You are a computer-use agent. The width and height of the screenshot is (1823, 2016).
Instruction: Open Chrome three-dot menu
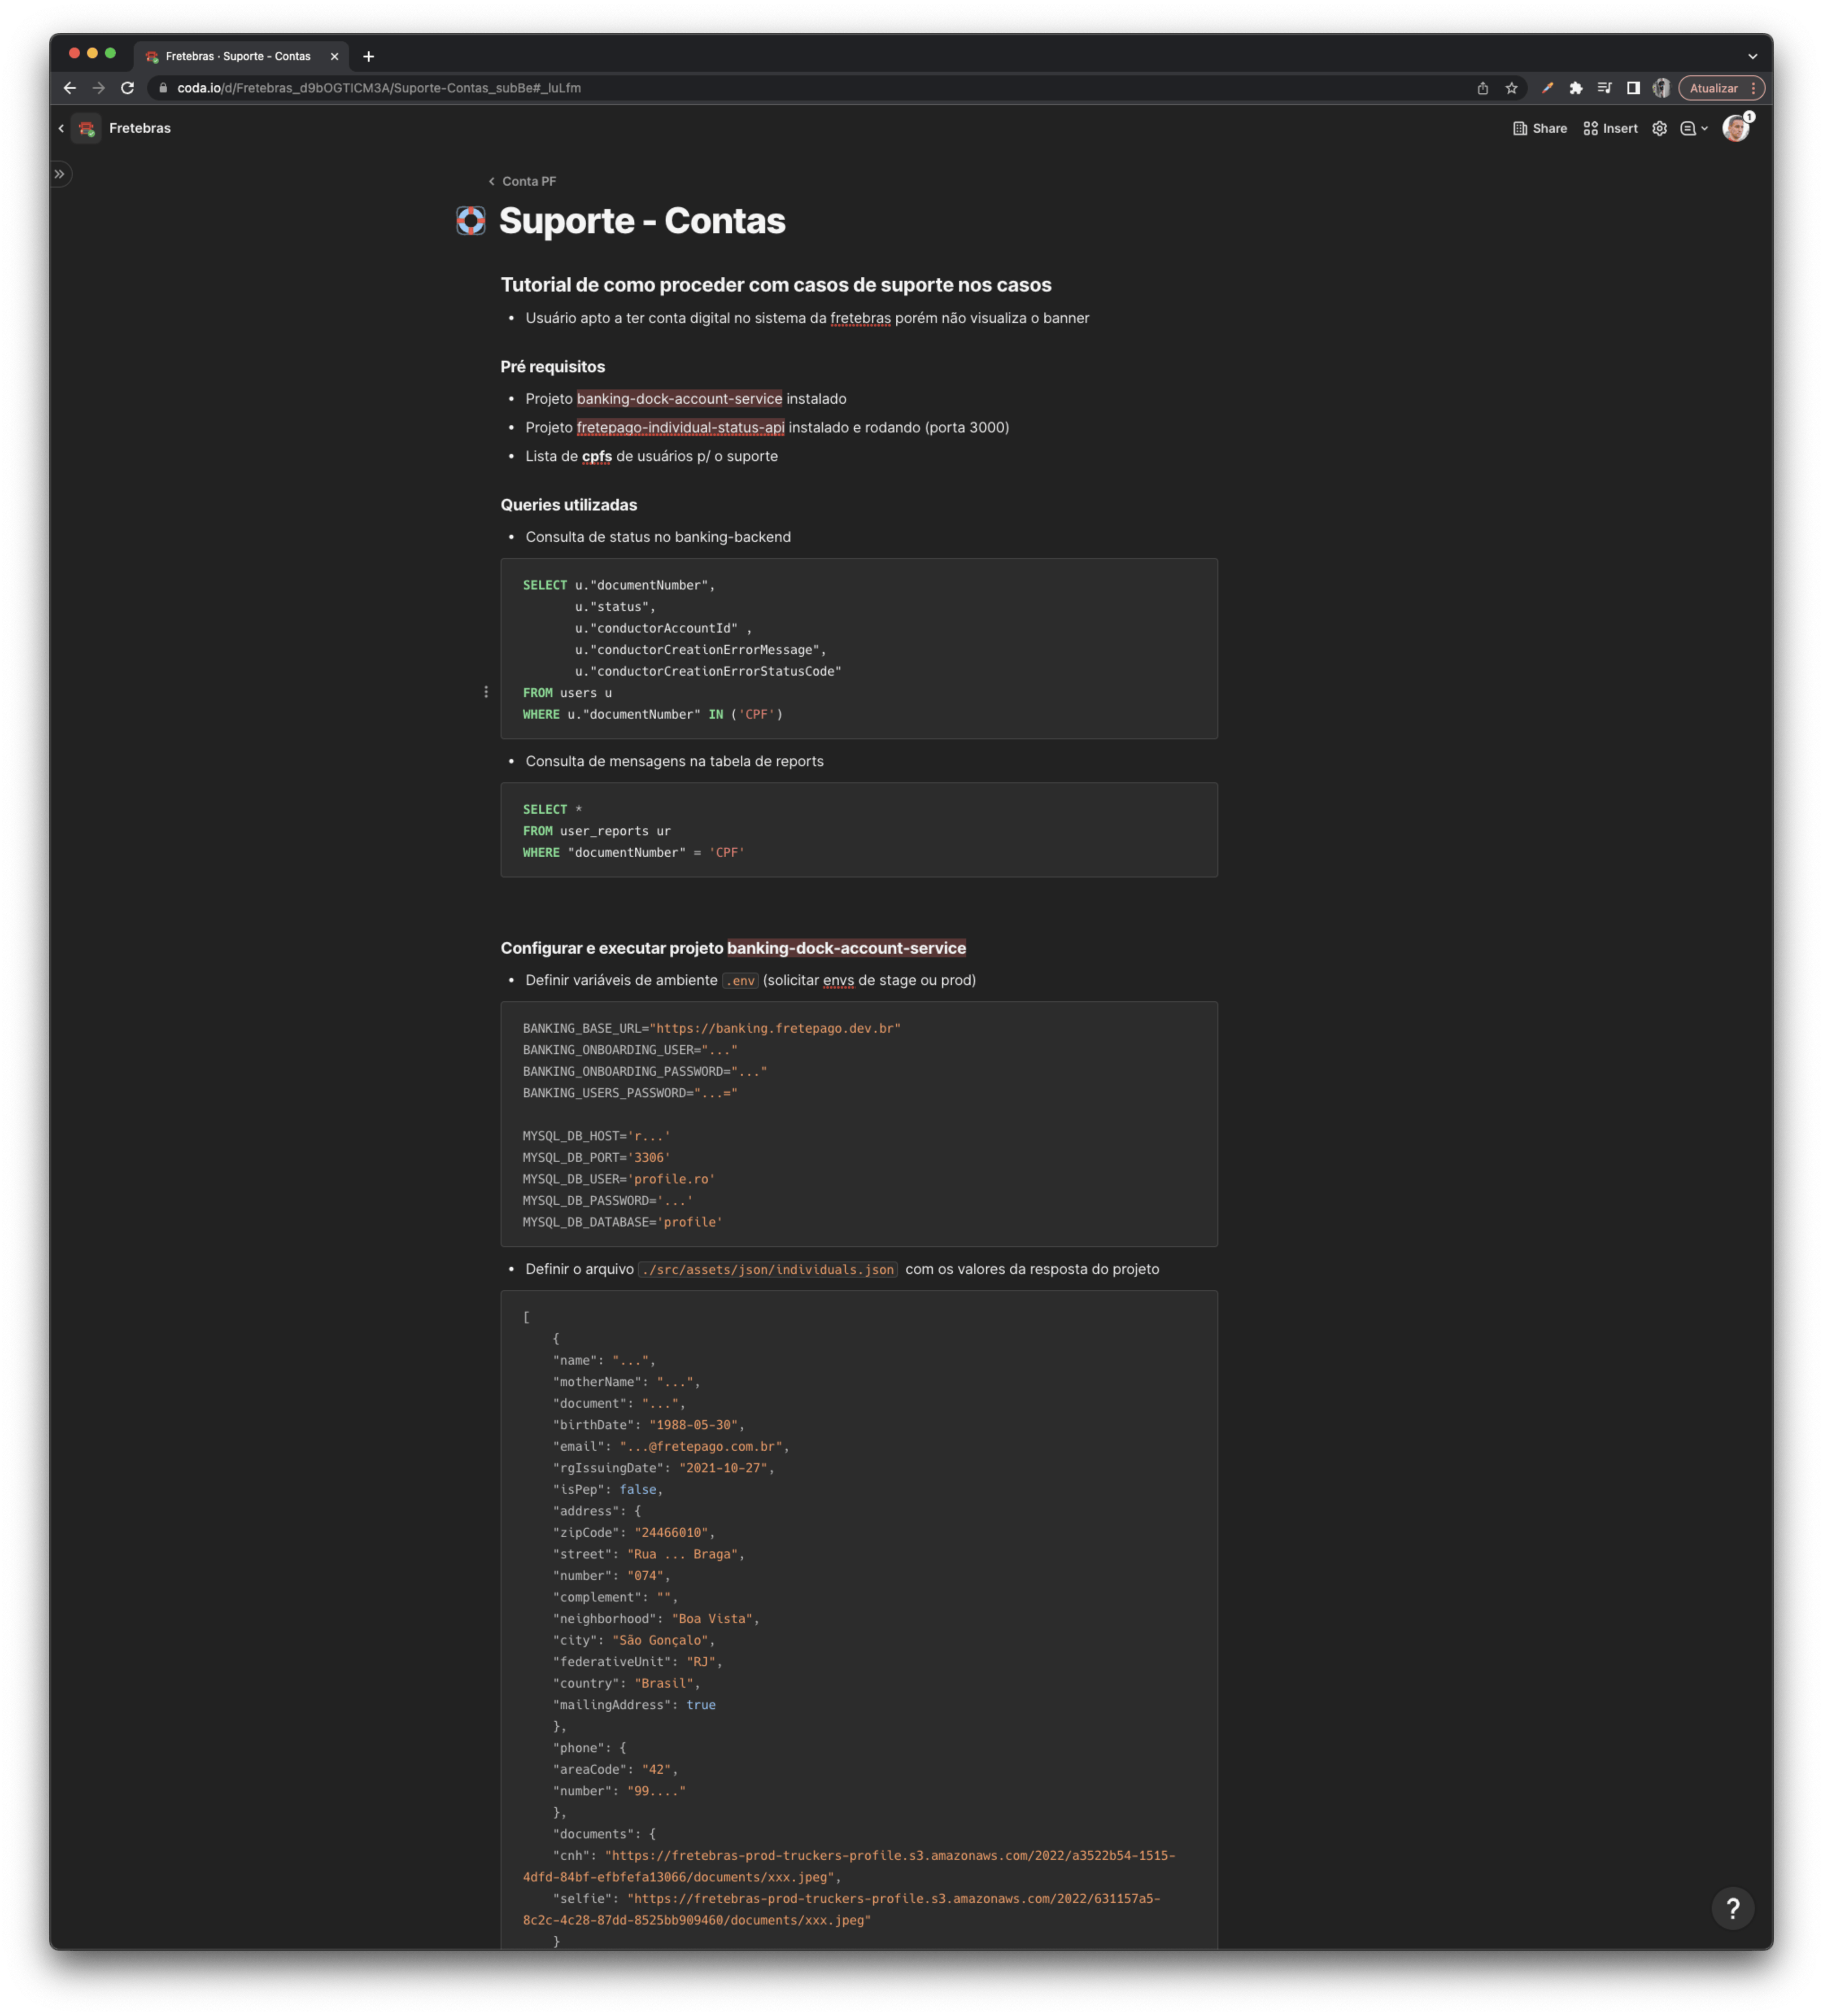1753,88
